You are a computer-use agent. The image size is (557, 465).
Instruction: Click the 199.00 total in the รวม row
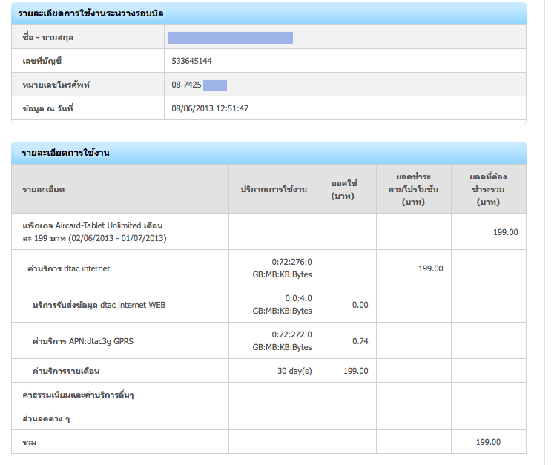488,442
